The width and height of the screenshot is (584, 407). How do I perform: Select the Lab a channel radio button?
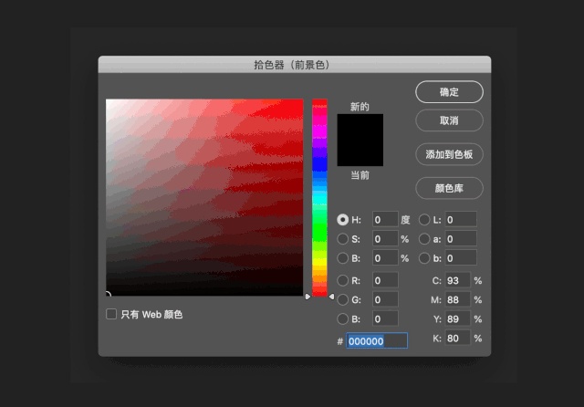tap(424, 239)
